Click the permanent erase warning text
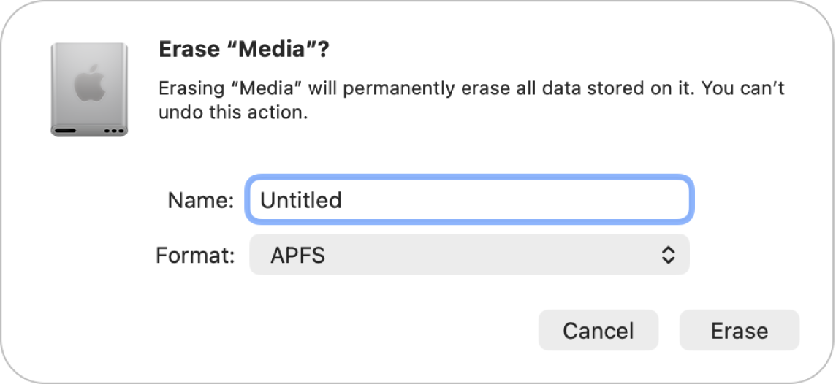 [x=471, y=90]
